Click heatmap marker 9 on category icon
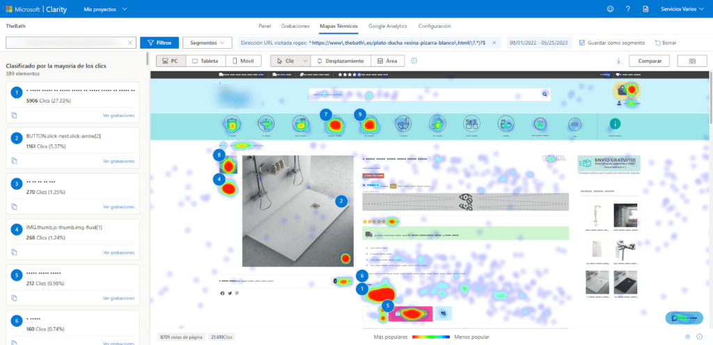713x345 pixels. click(x=360, y=114)
